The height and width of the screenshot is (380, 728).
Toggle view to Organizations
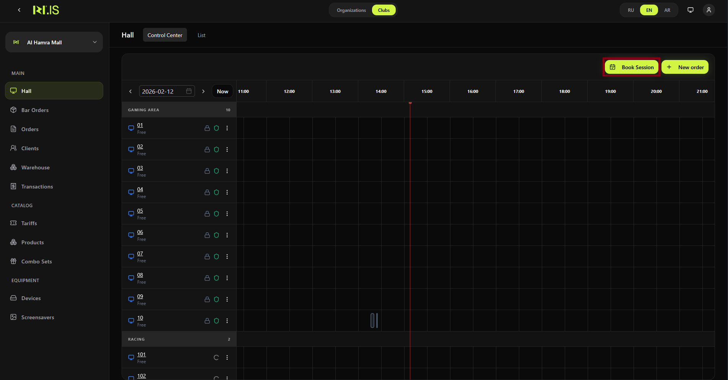tap(351, 10)
